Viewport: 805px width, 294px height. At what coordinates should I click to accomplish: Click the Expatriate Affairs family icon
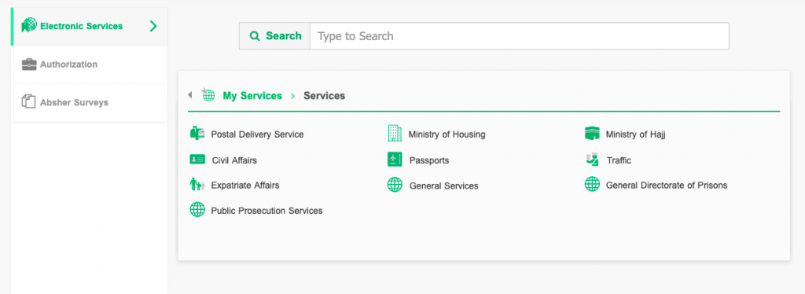pos(197,184)
